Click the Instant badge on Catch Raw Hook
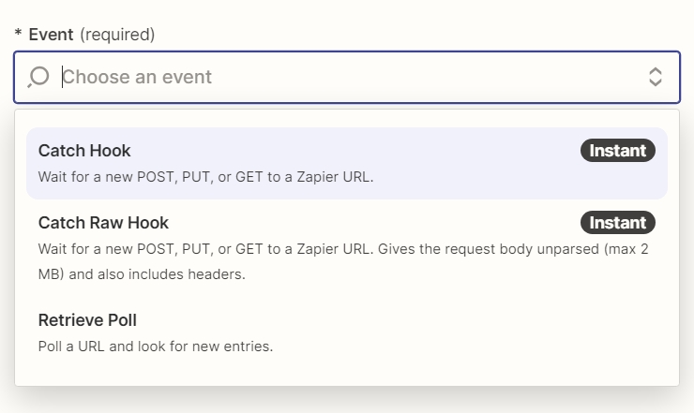 (x=617, y=222)
